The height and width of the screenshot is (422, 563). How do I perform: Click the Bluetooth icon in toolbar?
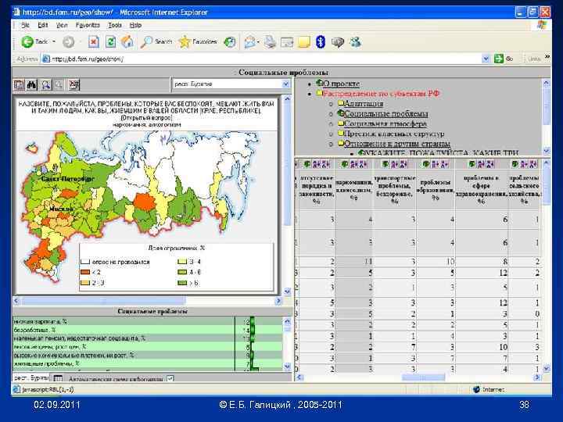tap(319, 42)
